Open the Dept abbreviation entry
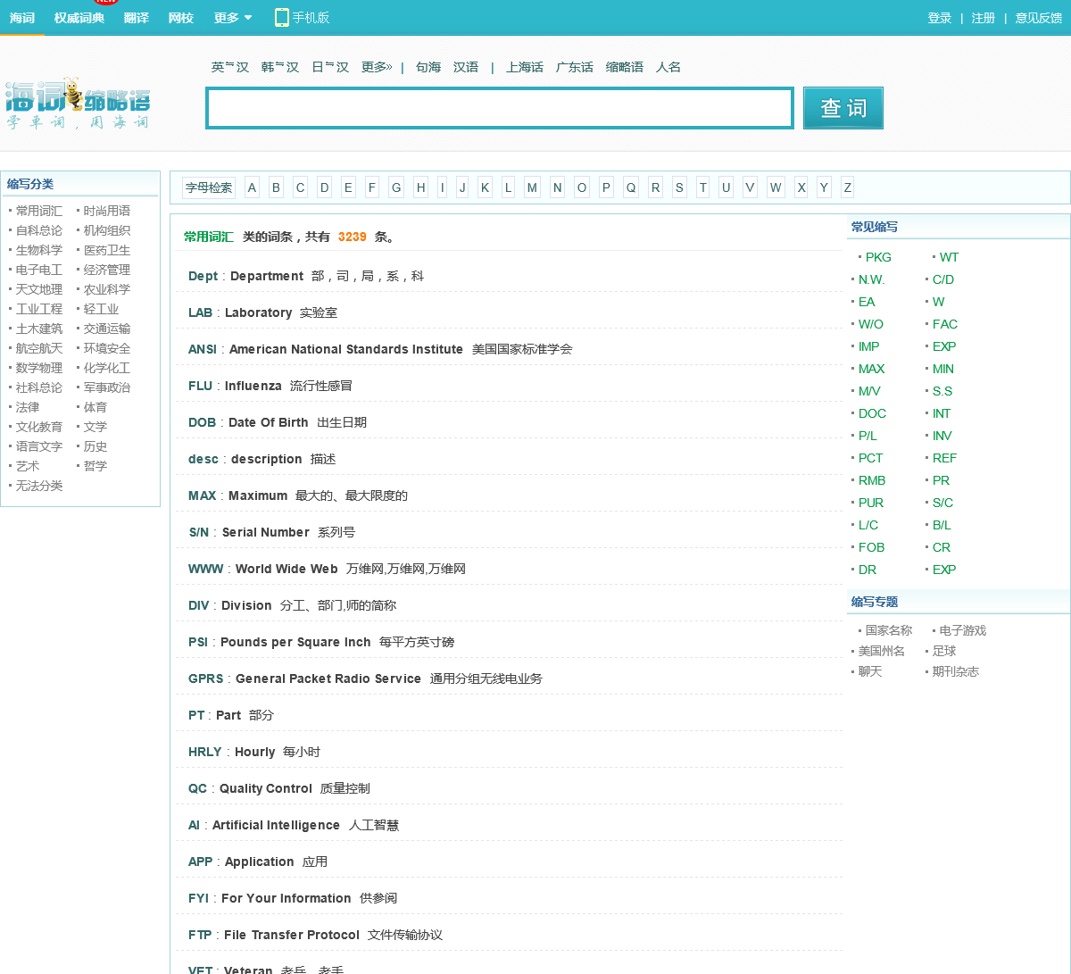Viewport: 1071px width, 974px height. click(203, 276)
